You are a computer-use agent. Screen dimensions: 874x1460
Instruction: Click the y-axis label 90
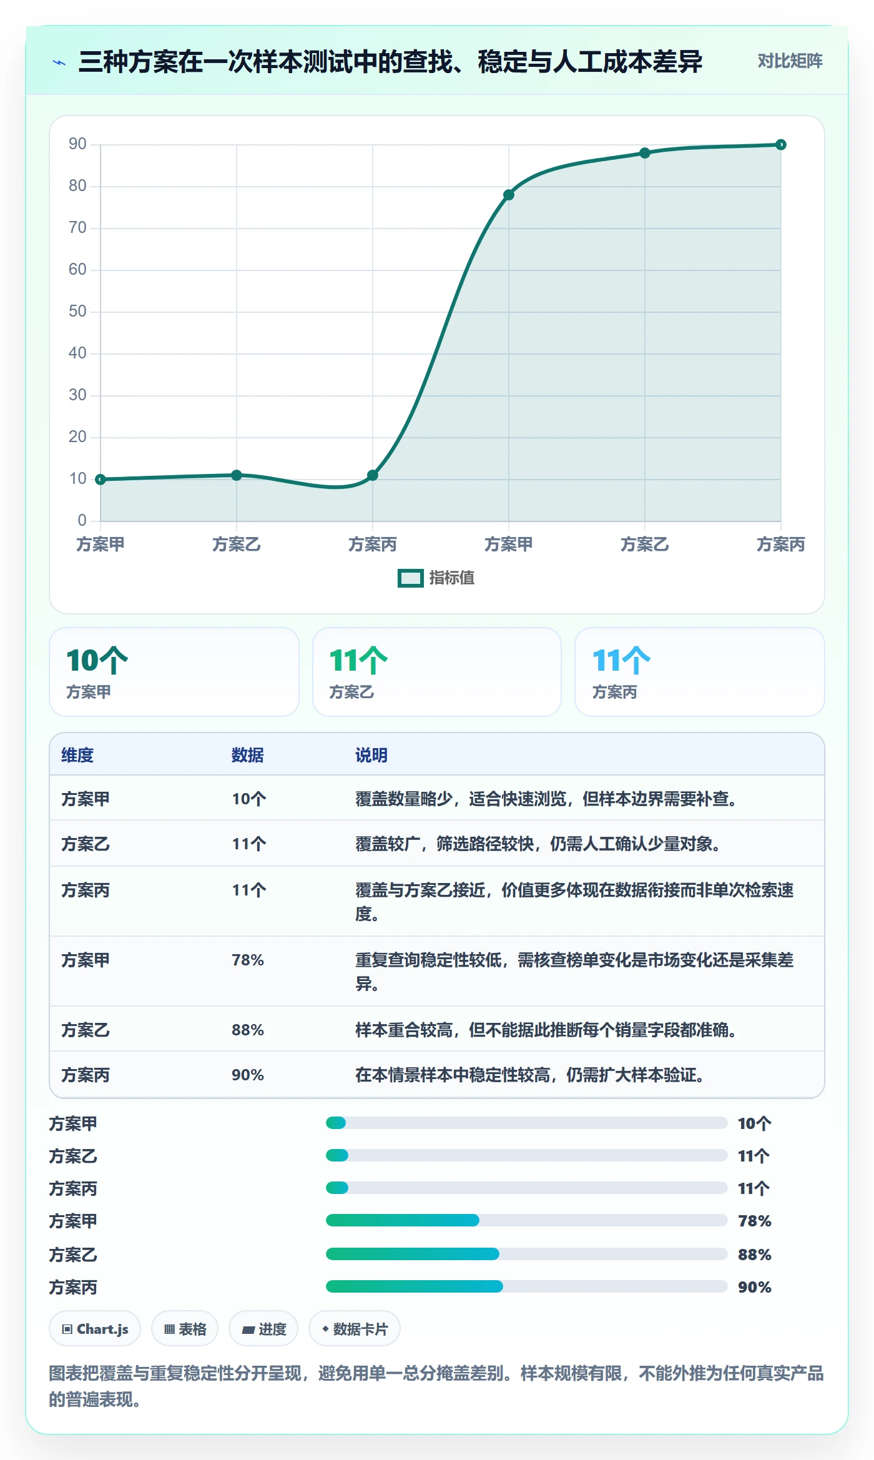tap(77, 144)
